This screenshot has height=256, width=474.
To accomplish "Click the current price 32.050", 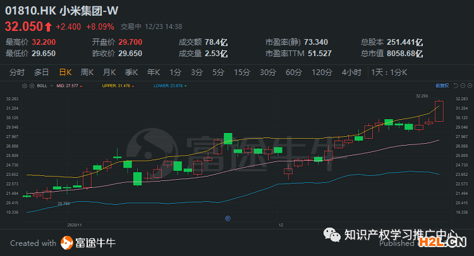I will pos(24,26).
